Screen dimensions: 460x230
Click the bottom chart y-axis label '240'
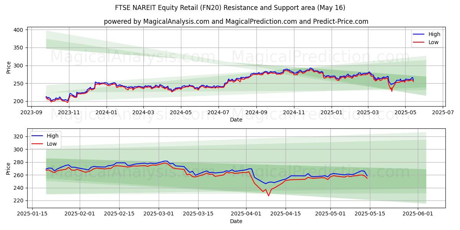tap(19, 188)
